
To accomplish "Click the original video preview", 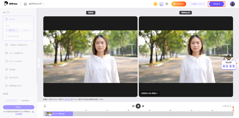I will pyautogui.click(x=90, y=56).
